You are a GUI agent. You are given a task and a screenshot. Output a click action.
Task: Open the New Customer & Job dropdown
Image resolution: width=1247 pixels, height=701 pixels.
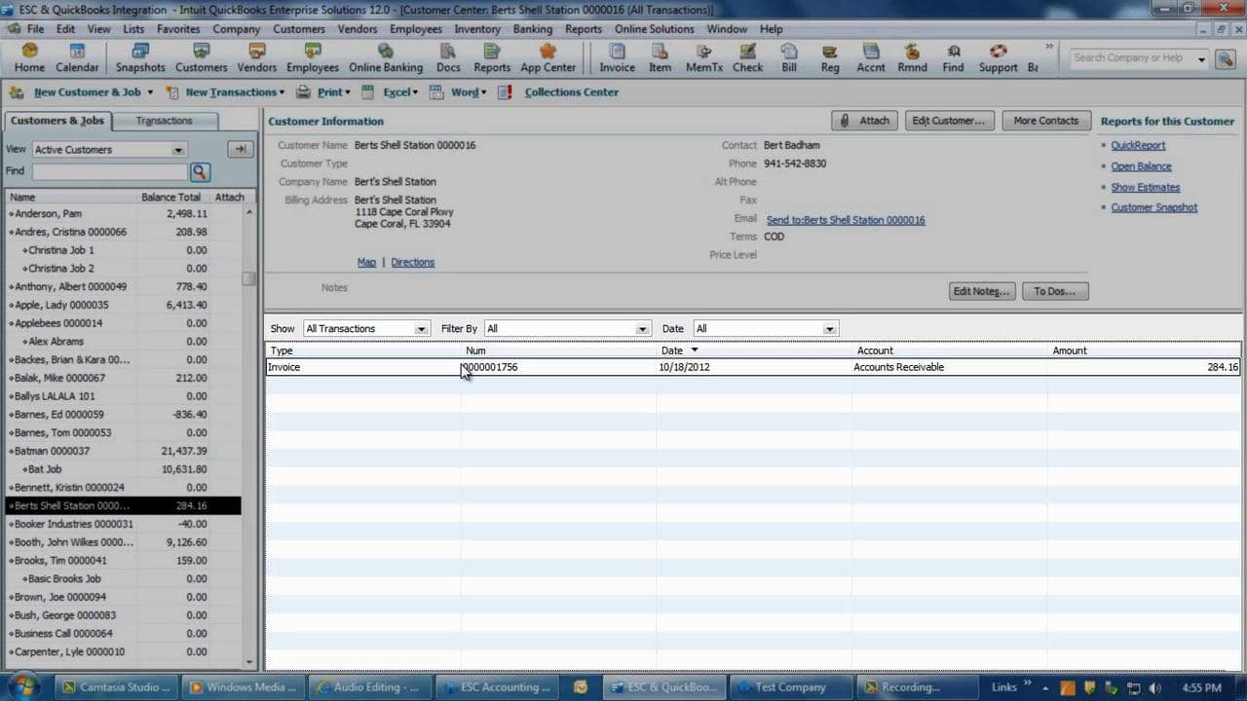tap(94, 92)
